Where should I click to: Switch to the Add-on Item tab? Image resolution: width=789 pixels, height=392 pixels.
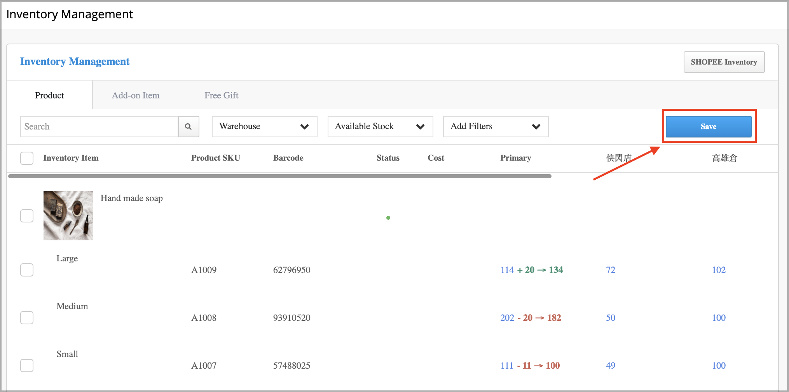click(136, 95)
